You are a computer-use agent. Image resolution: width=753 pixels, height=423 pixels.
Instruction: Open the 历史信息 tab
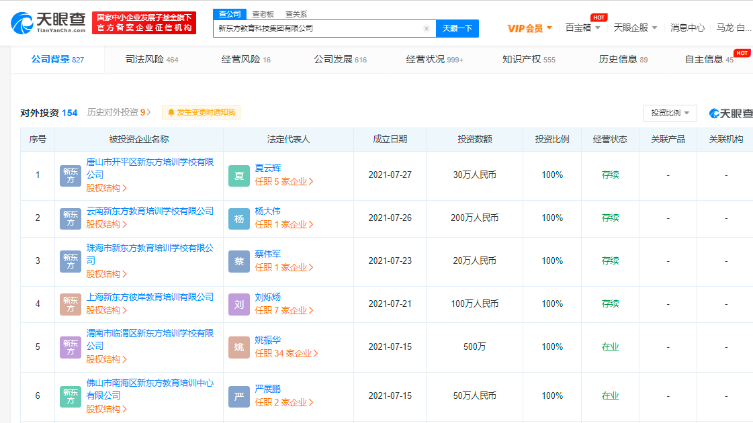click(x=623, y=60)
